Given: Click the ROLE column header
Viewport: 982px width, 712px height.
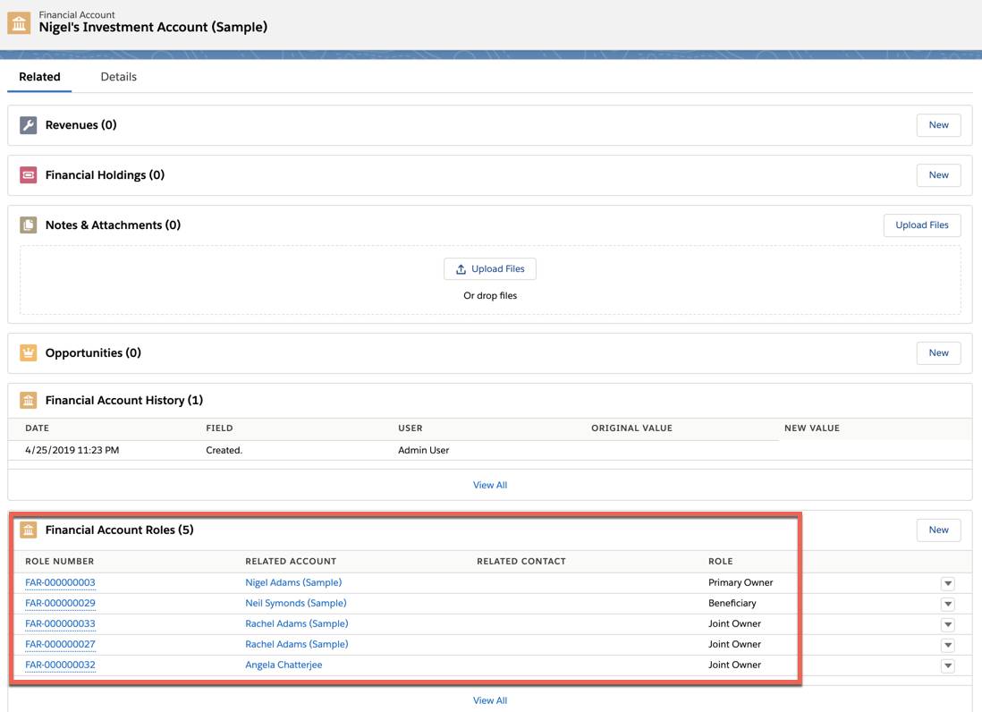Looking at the screenshot, I should tap(720, 562).
